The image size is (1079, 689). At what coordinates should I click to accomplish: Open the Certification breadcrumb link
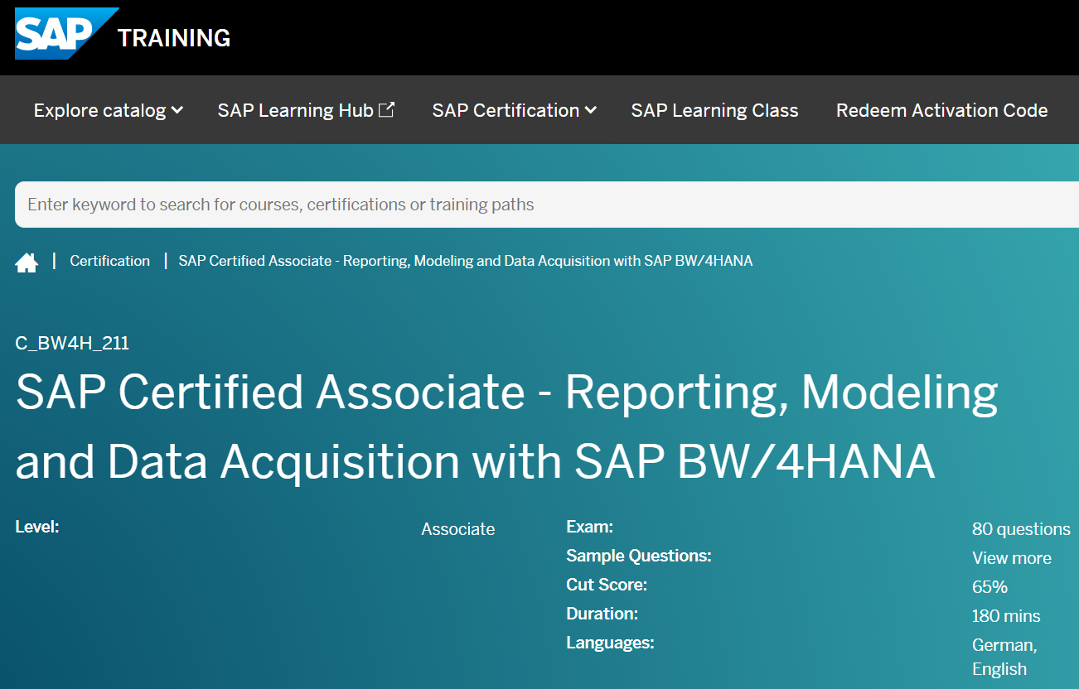pos(110,261)
